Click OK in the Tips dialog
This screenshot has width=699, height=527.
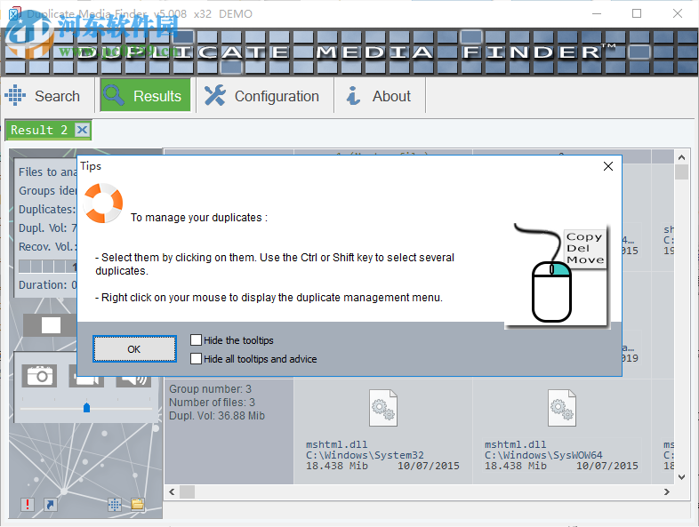coord(134,348)
